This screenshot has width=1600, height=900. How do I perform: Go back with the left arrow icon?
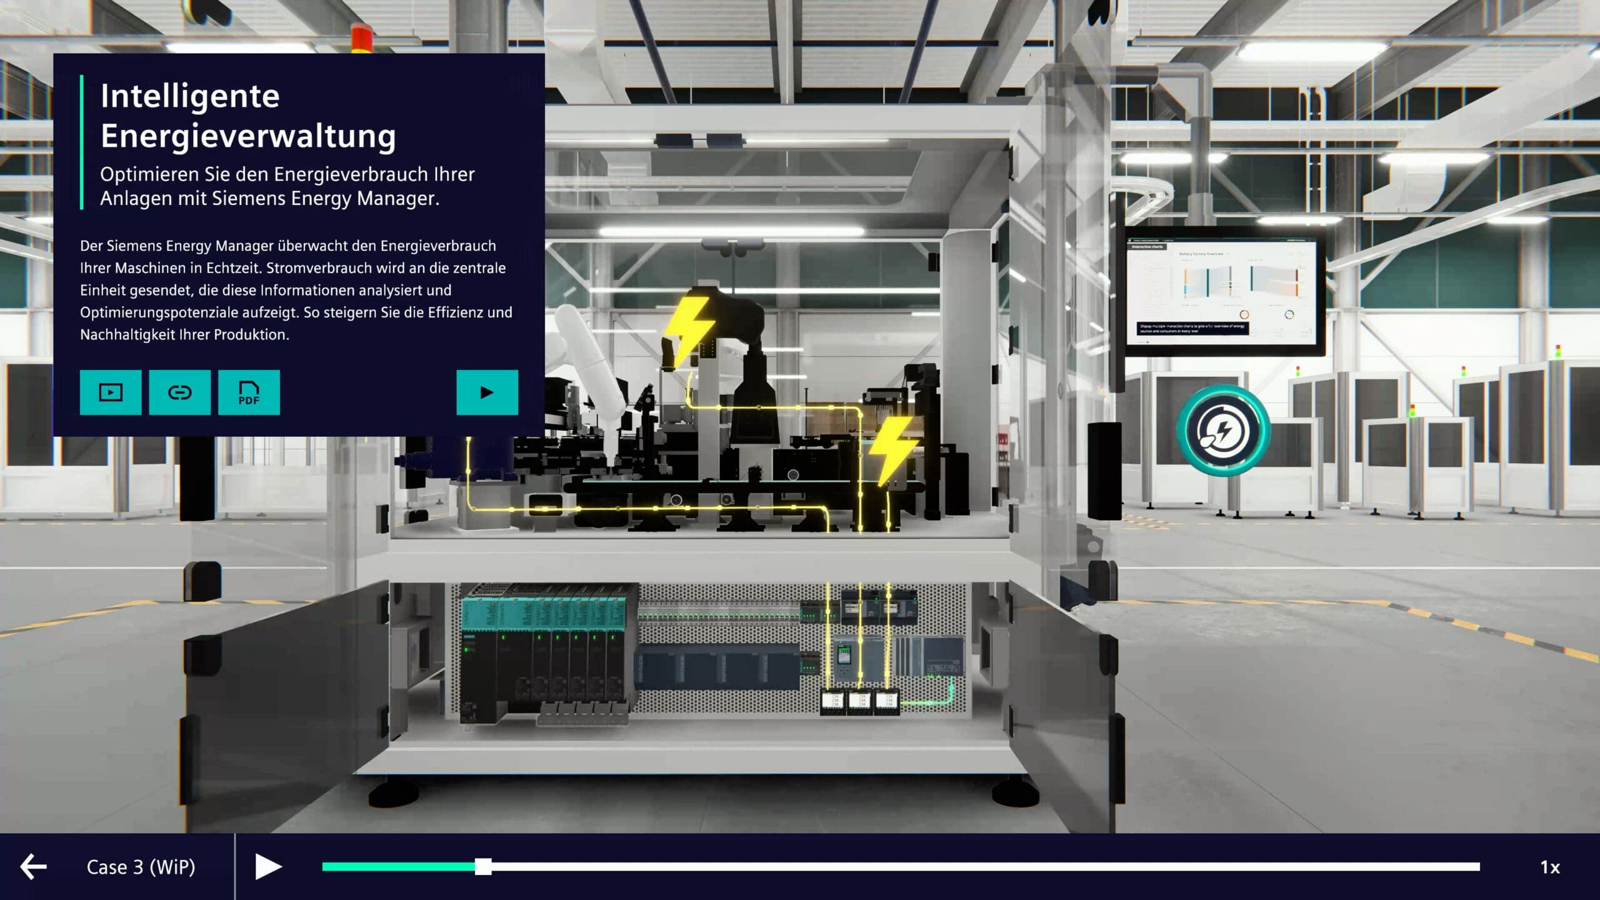click(x=33, y=867)
